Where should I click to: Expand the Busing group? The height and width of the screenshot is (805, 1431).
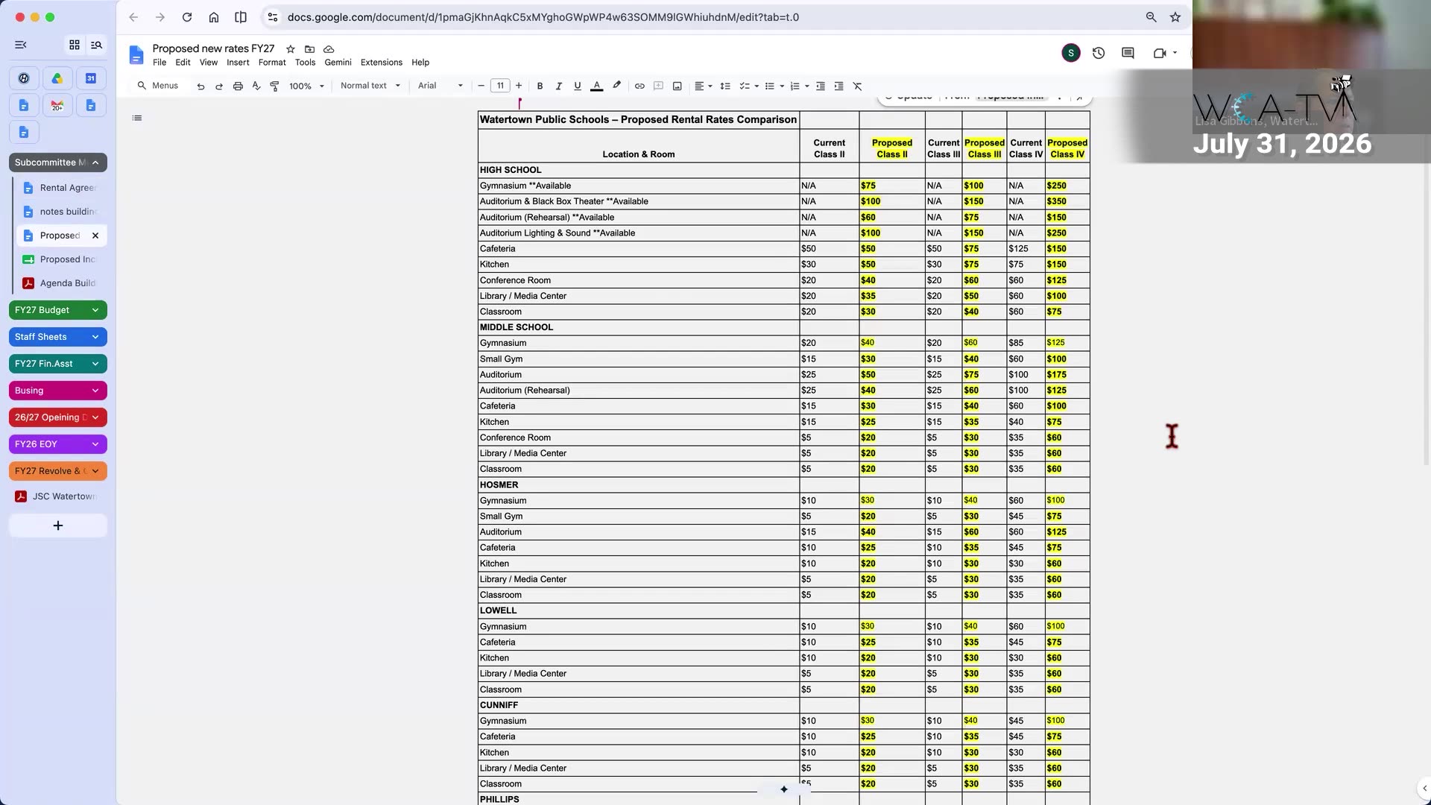coord(95,391)
